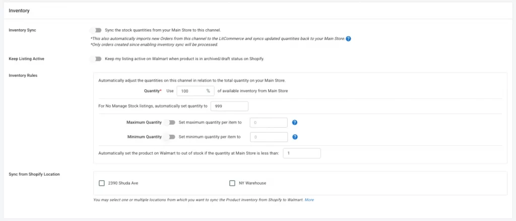Open help icon beside Inventory Sync note
The width and height of the screenshot is (516, 221).
pyautogui.click(x=348, y=38)
